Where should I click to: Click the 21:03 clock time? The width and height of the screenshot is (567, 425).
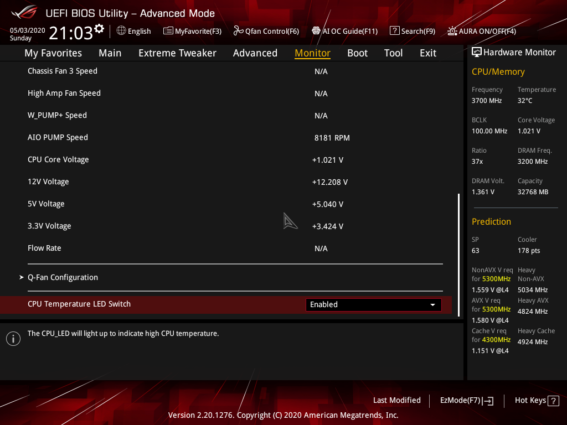(x=71, y=33)
